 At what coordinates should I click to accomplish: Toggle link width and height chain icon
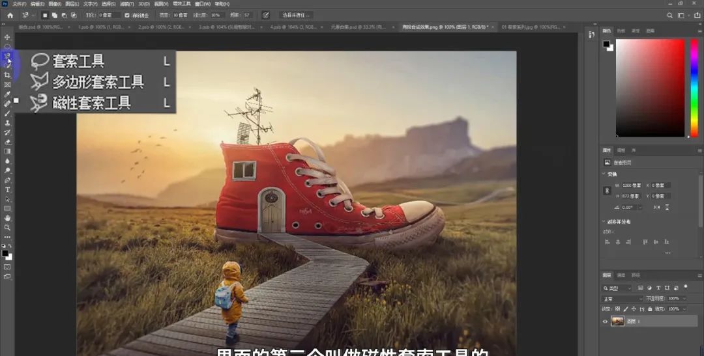pyautogui.click(x=607, y=191)
